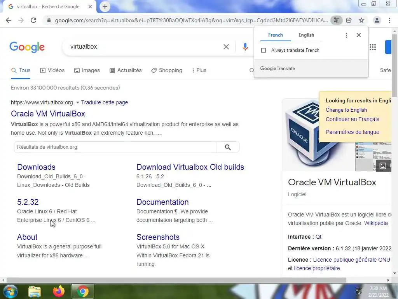Click Continuer en Français link
Viewport: 398px width, 299px height.
(x=352, y=119)
